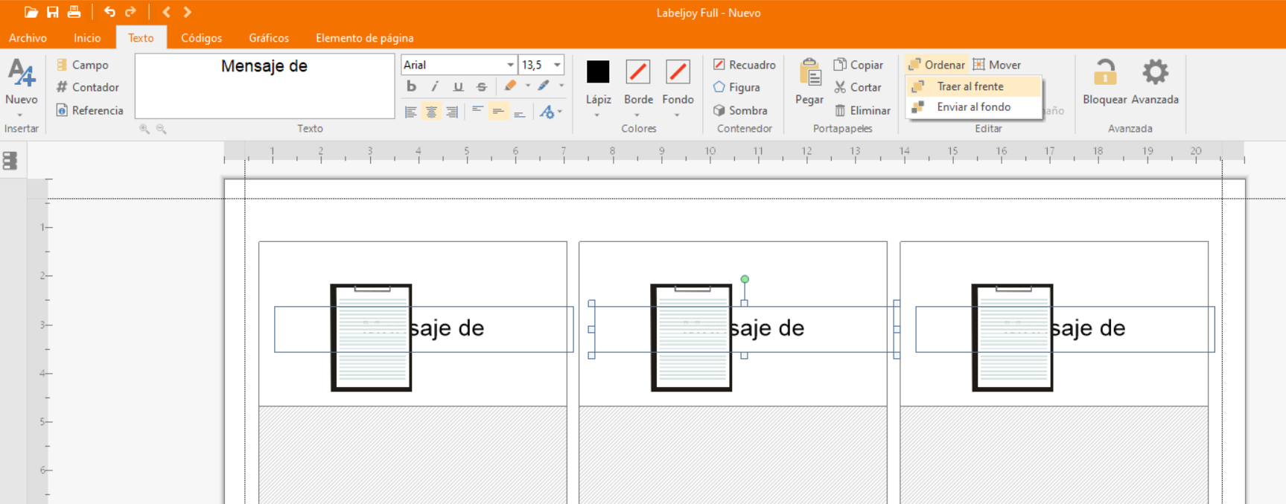
Task: Print the labels using the printer icon
Action: [x=74, y=12]
